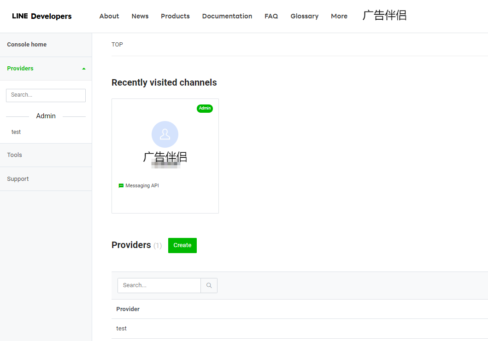The width and height of the screenshot is (488, 341).
Task: Click the green Create provider button
Action: point(182,245)
